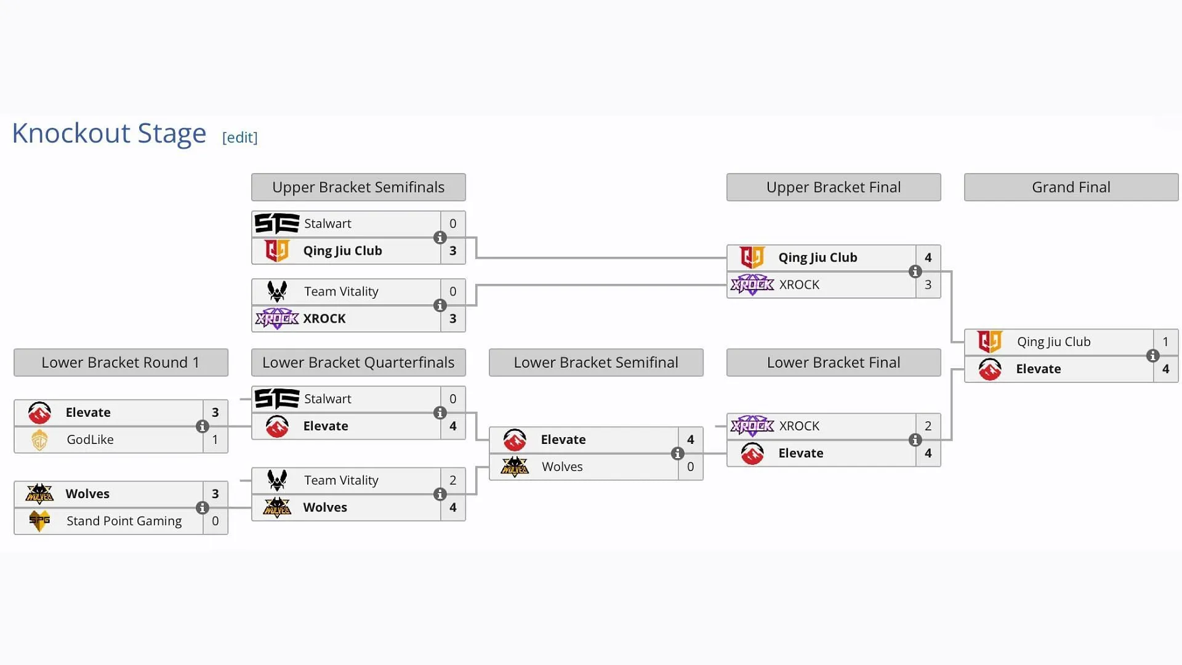Click the XROCK team icon in Upper Bracket Semifinals

tap(276, 318)
